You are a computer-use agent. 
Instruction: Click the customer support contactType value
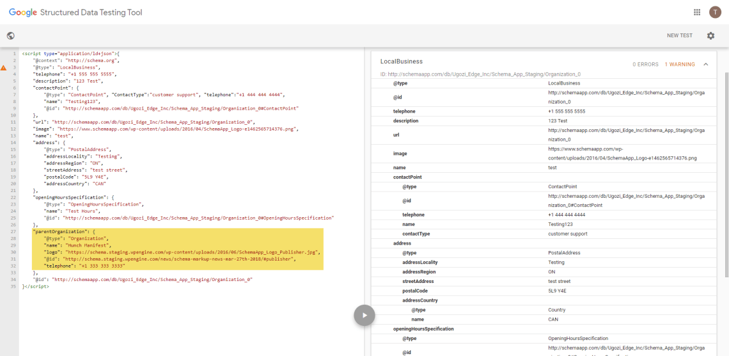[x=568, y=234]
